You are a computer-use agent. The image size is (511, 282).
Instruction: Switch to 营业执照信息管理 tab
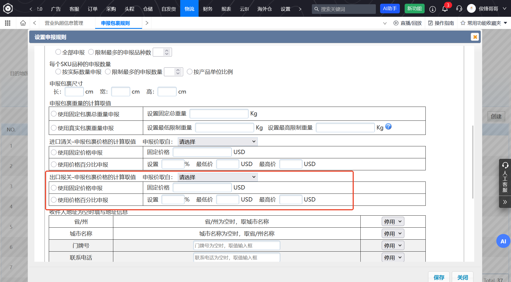[64, 23]
